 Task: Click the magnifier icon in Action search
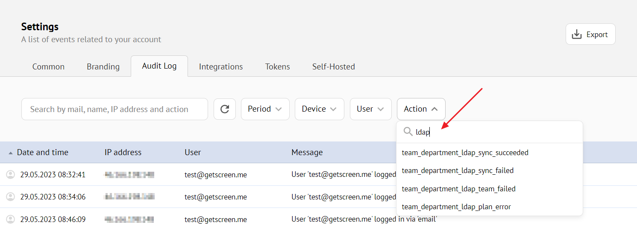408,132
